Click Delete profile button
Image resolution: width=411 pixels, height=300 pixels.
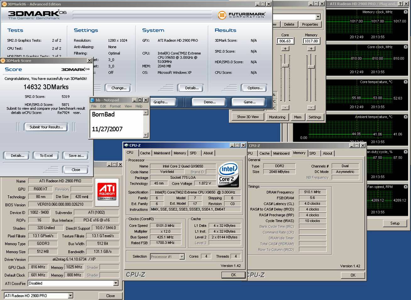[289, 24]
